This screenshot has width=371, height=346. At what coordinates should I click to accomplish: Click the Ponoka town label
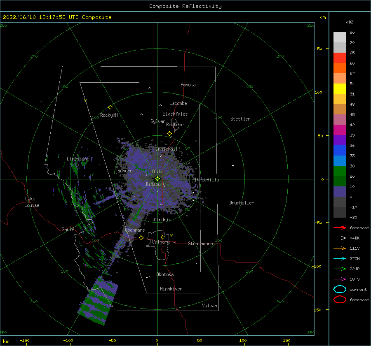tap(188, 85)
